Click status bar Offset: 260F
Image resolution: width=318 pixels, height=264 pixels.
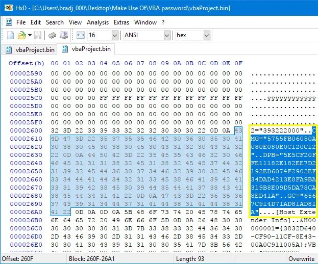click(x=17, y=259)
